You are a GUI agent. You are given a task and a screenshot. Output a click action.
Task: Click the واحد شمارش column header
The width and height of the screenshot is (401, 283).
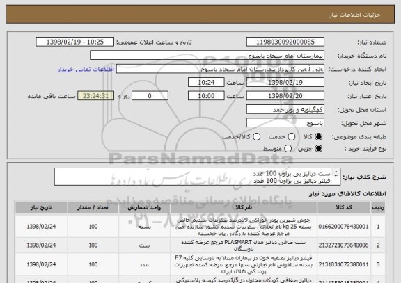tap(144, 208)
